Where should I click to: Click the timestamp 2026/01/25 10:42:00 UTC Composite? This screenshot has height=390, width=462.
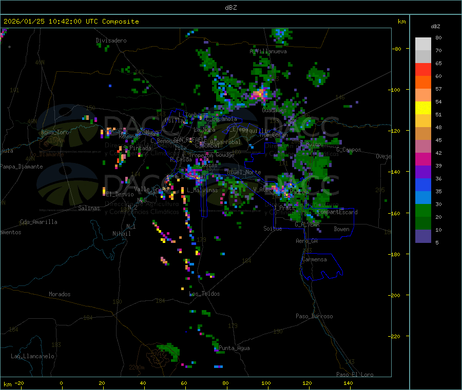71,22
